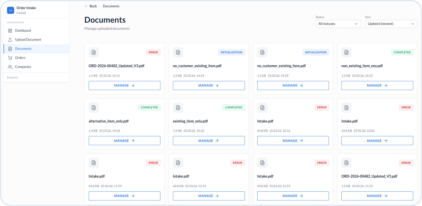Manage Intake.pdf uploaded 12:02
Viewport: 422px width, 206px height.
(x=377, y=141)
